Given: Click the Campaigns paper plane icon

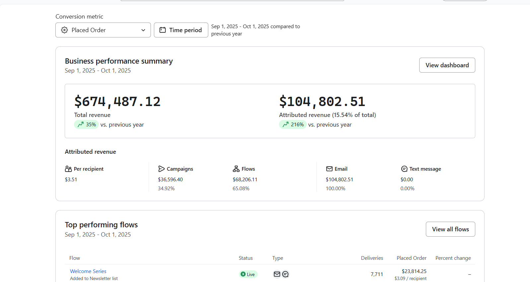Looking at the screenshot, I should click(162, 169).
